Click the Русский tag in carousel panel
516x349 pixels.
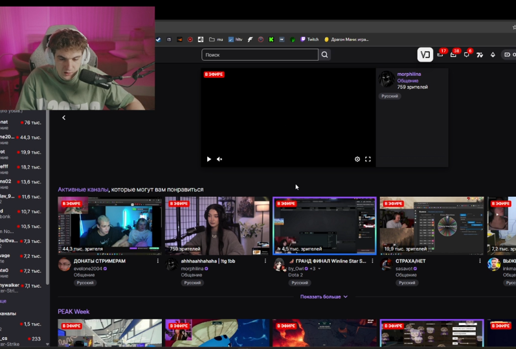point(390,96)
